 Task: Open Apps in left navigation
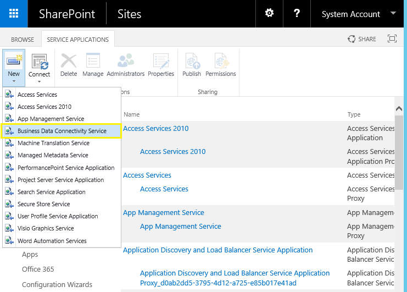point(30,254)
